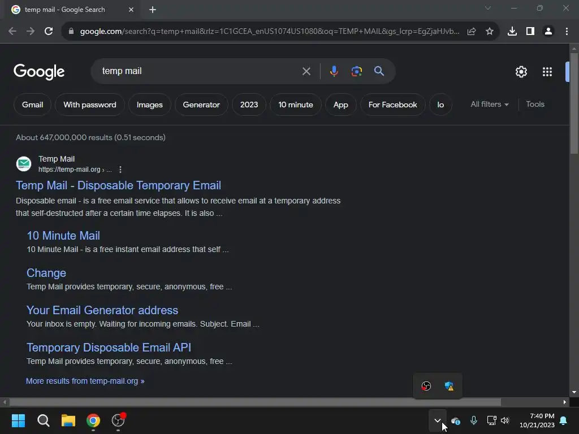Open Chrome profile avatar icon

pos(548,32)
